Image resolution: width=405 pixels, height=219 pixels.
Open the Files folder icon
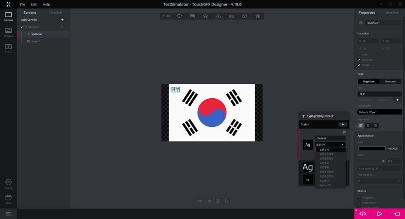point(8,198)
